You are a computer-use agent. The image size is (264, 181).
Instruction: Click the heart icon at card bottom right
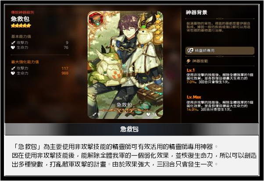pos(148,114)
